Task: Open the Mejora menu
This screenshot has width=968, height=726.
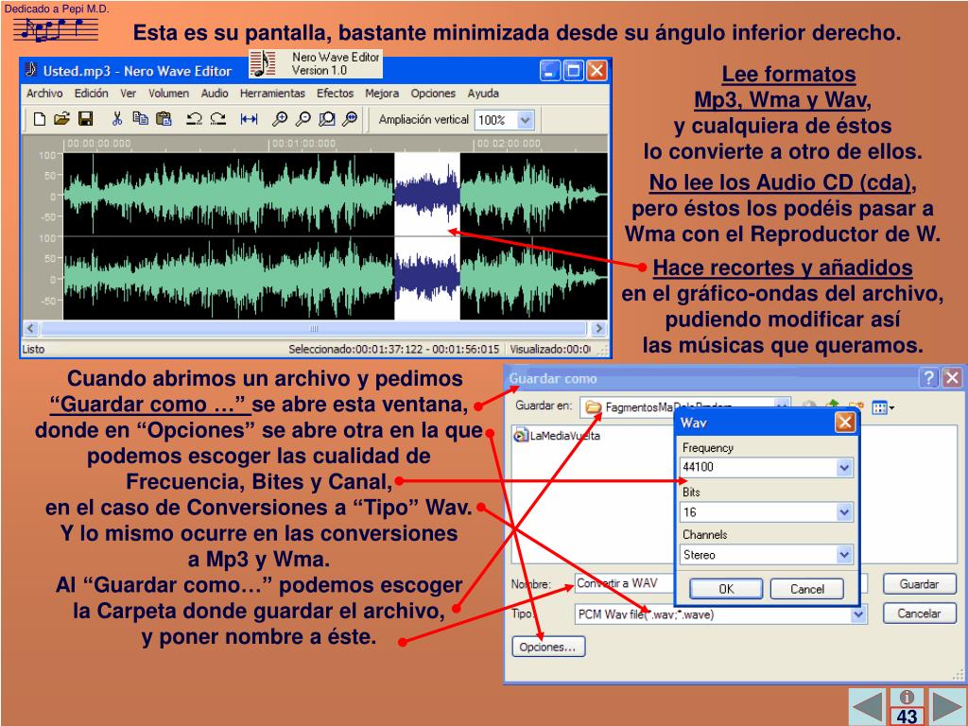Action: tap(382, 94)
